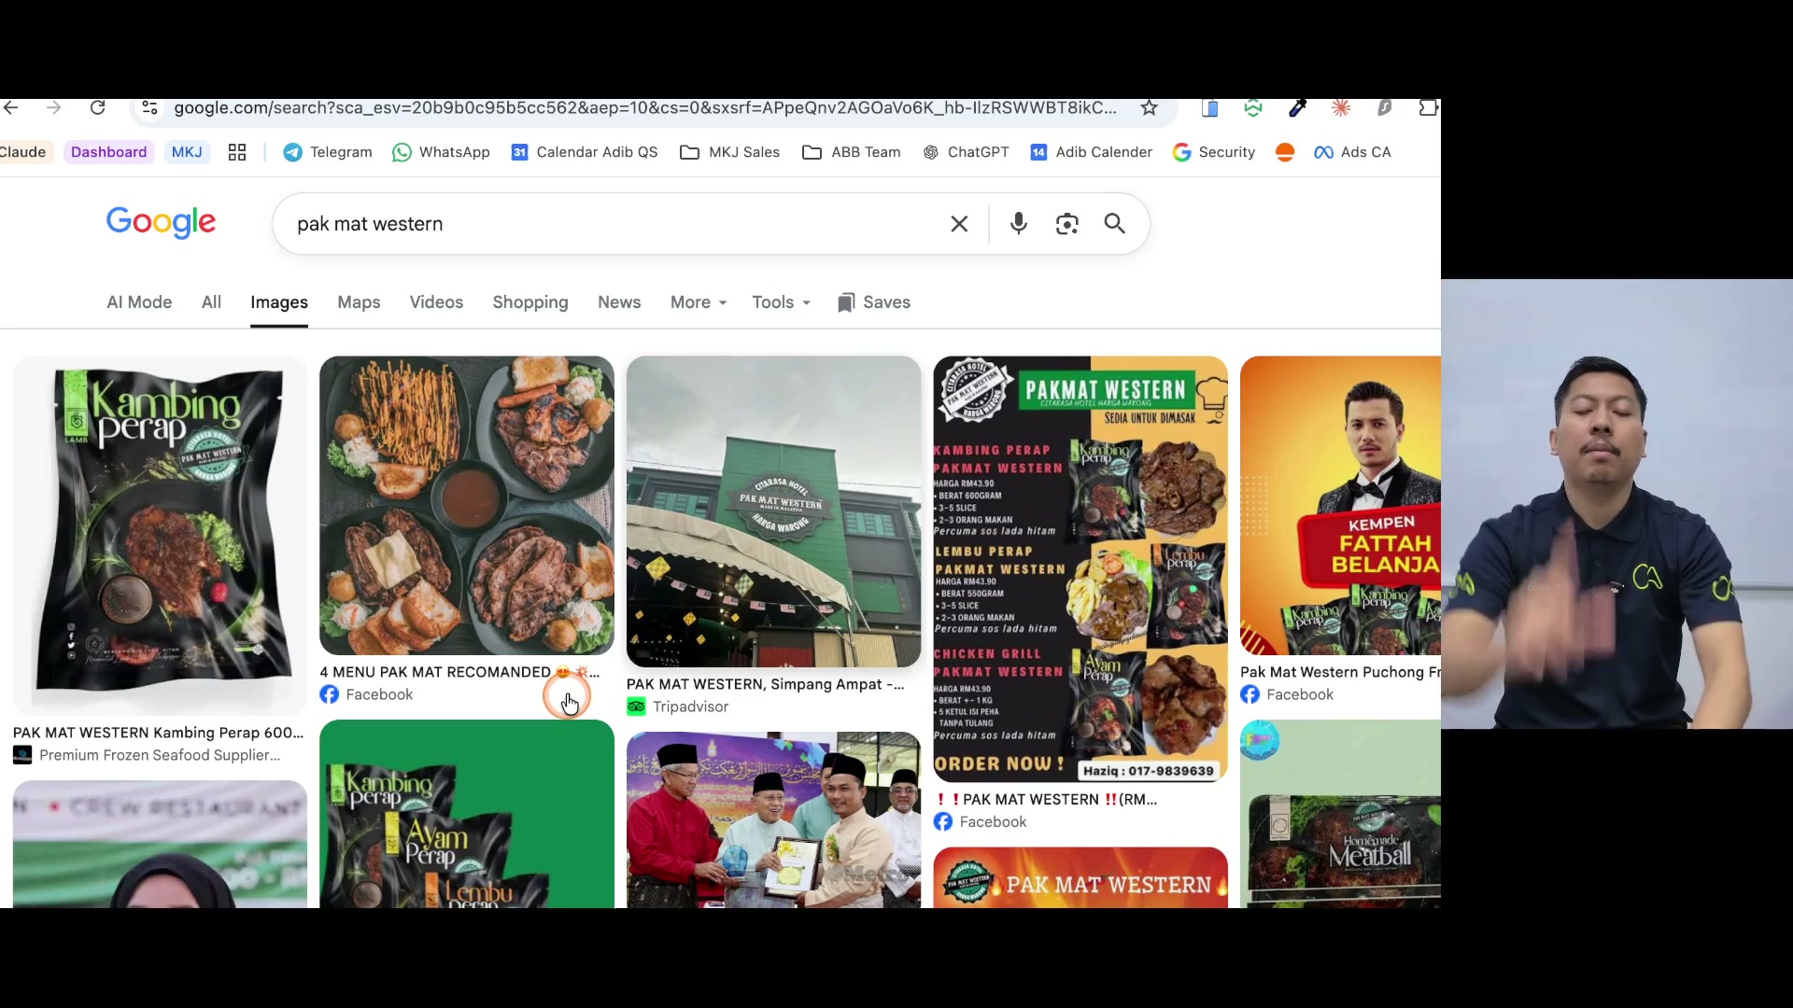The height and width of the screenshot is (1008, 1793).
Task: Open Pak Mat Western Puchong link
Action: coord(1340,672)
